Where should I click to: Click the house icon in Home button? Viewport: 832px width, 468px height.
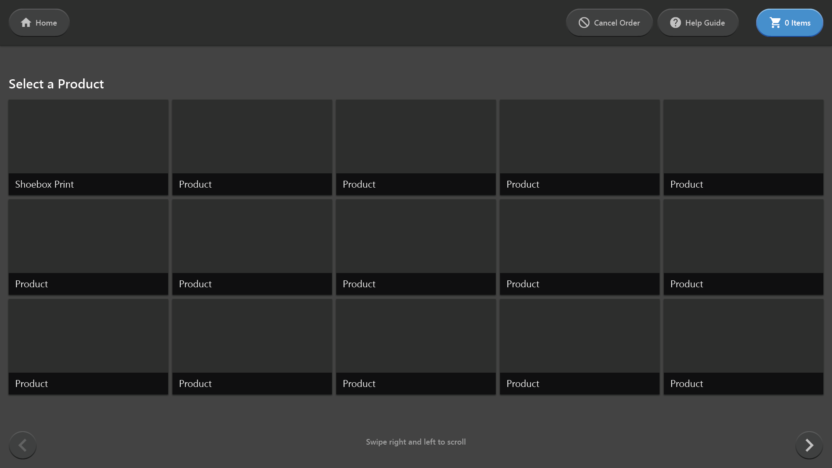(x=26, y=23)
